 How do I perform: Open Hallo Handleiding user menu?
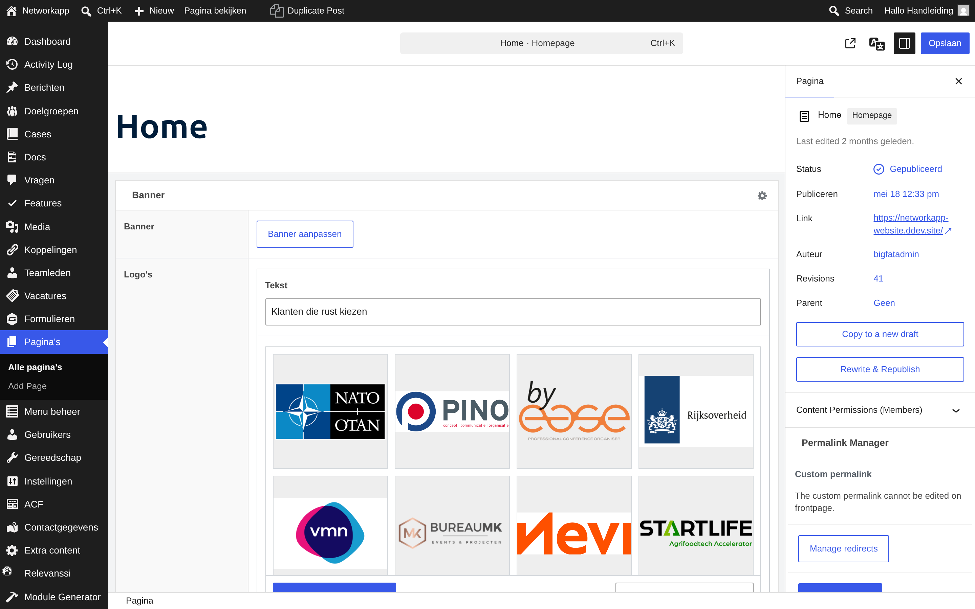point(926,10)
